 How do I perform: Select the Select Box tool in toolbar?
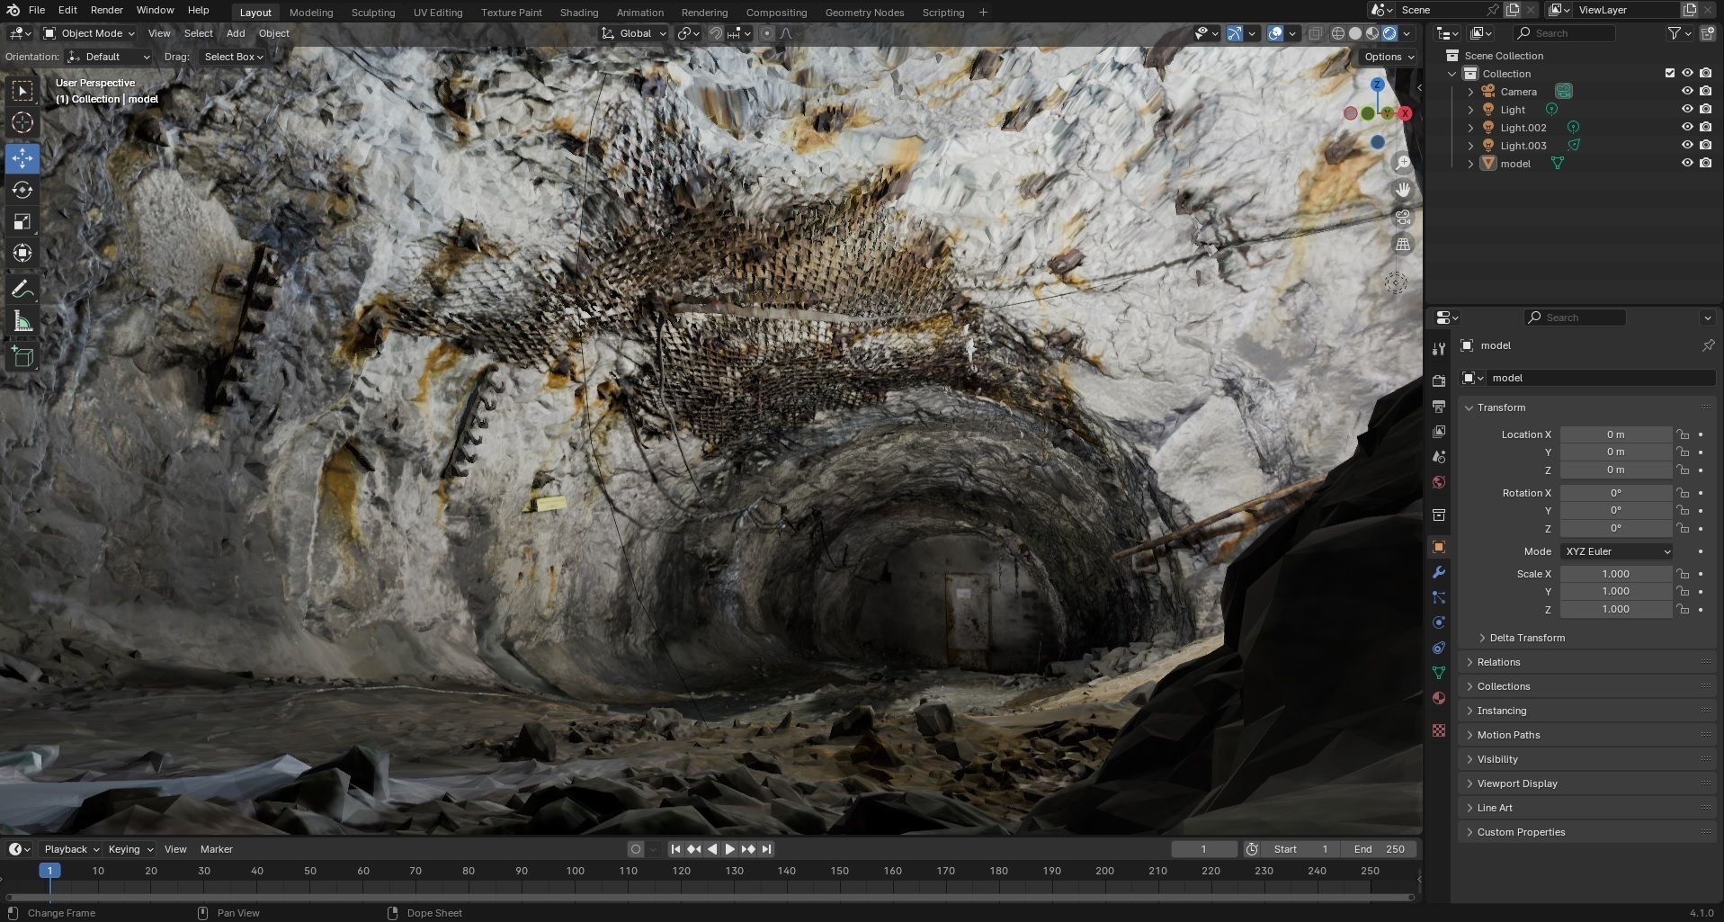pos(22,91)
